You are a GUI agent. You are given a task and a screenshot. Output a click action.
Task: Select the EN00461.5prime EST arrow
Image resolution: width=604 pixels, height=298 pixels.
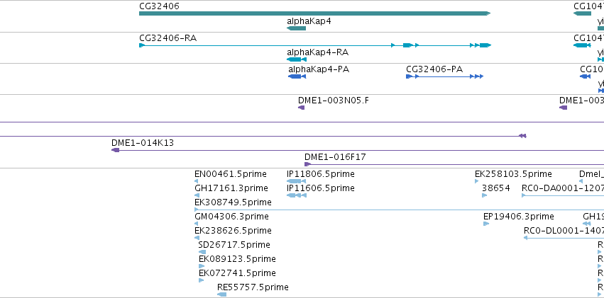click(197, 181)
